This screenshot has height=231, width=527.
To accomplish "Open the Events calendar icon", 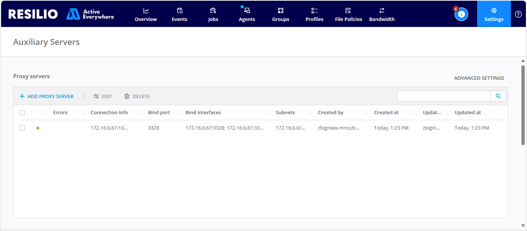I will 180,11.
